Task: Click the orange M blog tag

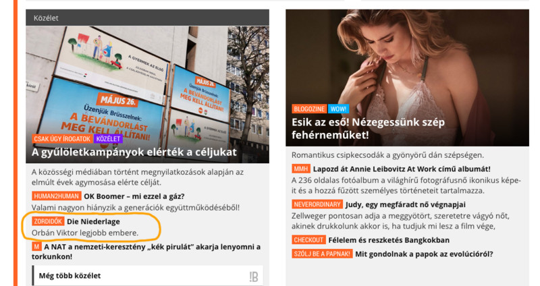Action: click(36, 246)
